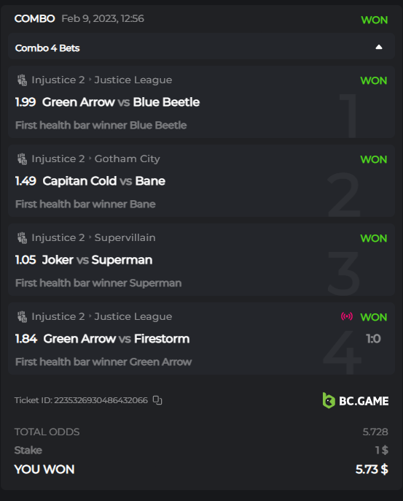Image resolution: width=403 pixels, height=501 pixels.
Task: Click the BC.GAME logo
Action: 356,401
